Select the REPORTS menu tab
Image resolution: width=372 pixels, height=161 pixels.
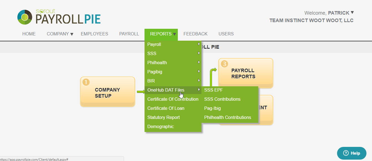(x=161, y=34)
